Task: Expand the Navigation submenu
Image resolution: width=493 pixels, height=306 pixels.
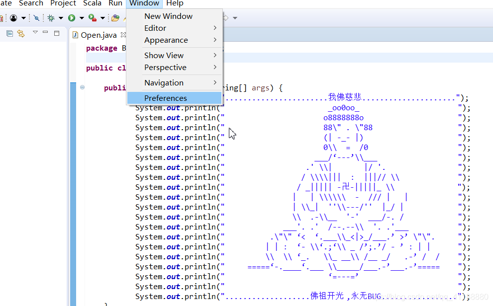Action: (x=175, y=83)
